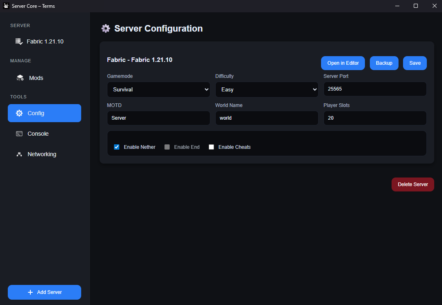Click the Save button
Screen dimensions: 442x305
pos(415,63)
